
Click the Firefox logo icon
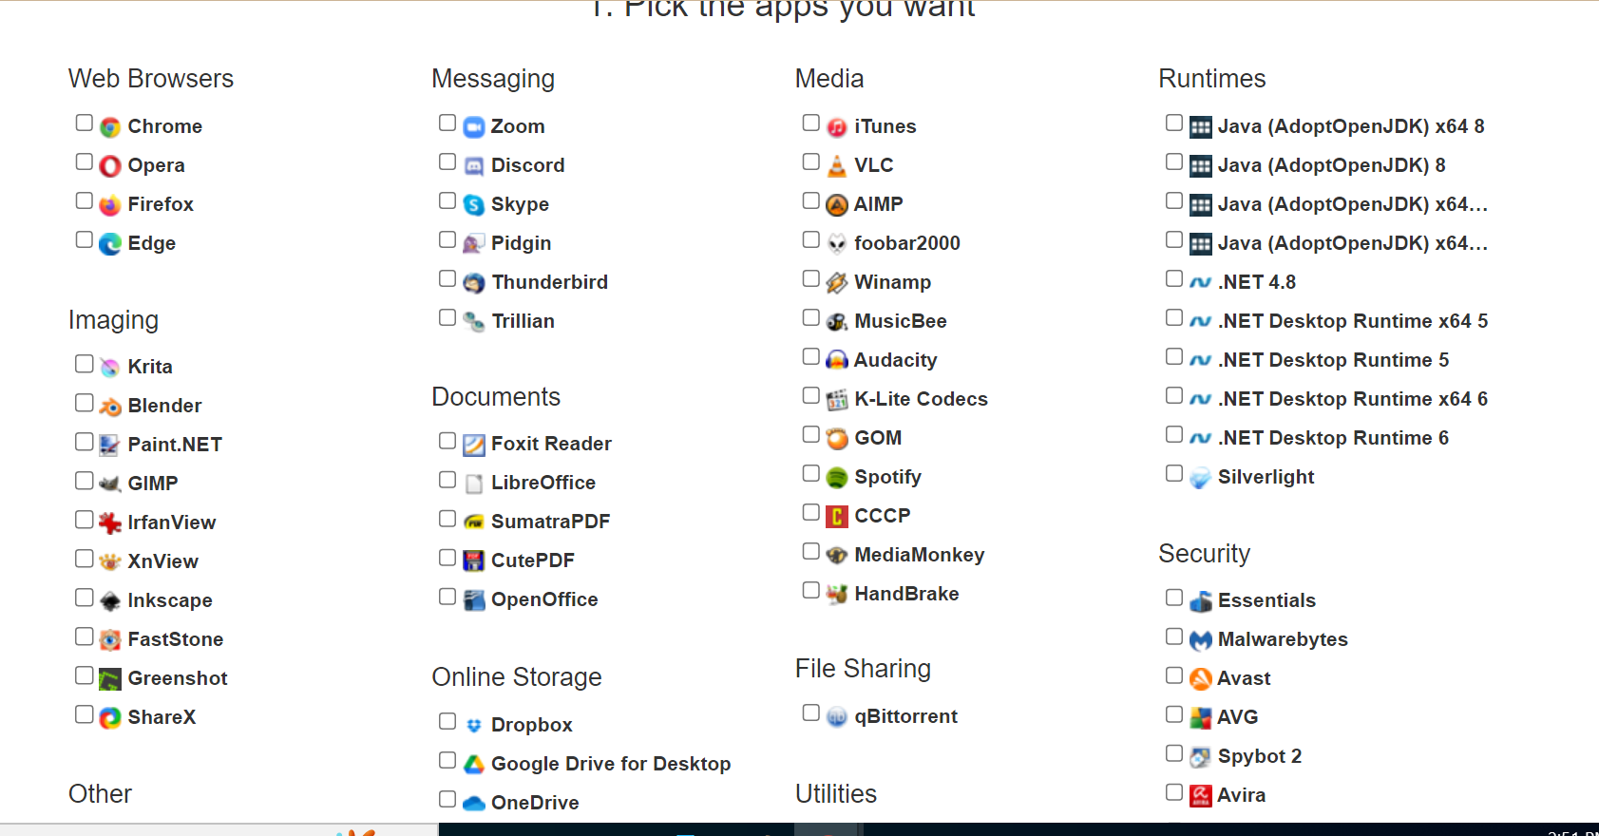point(110,205)
